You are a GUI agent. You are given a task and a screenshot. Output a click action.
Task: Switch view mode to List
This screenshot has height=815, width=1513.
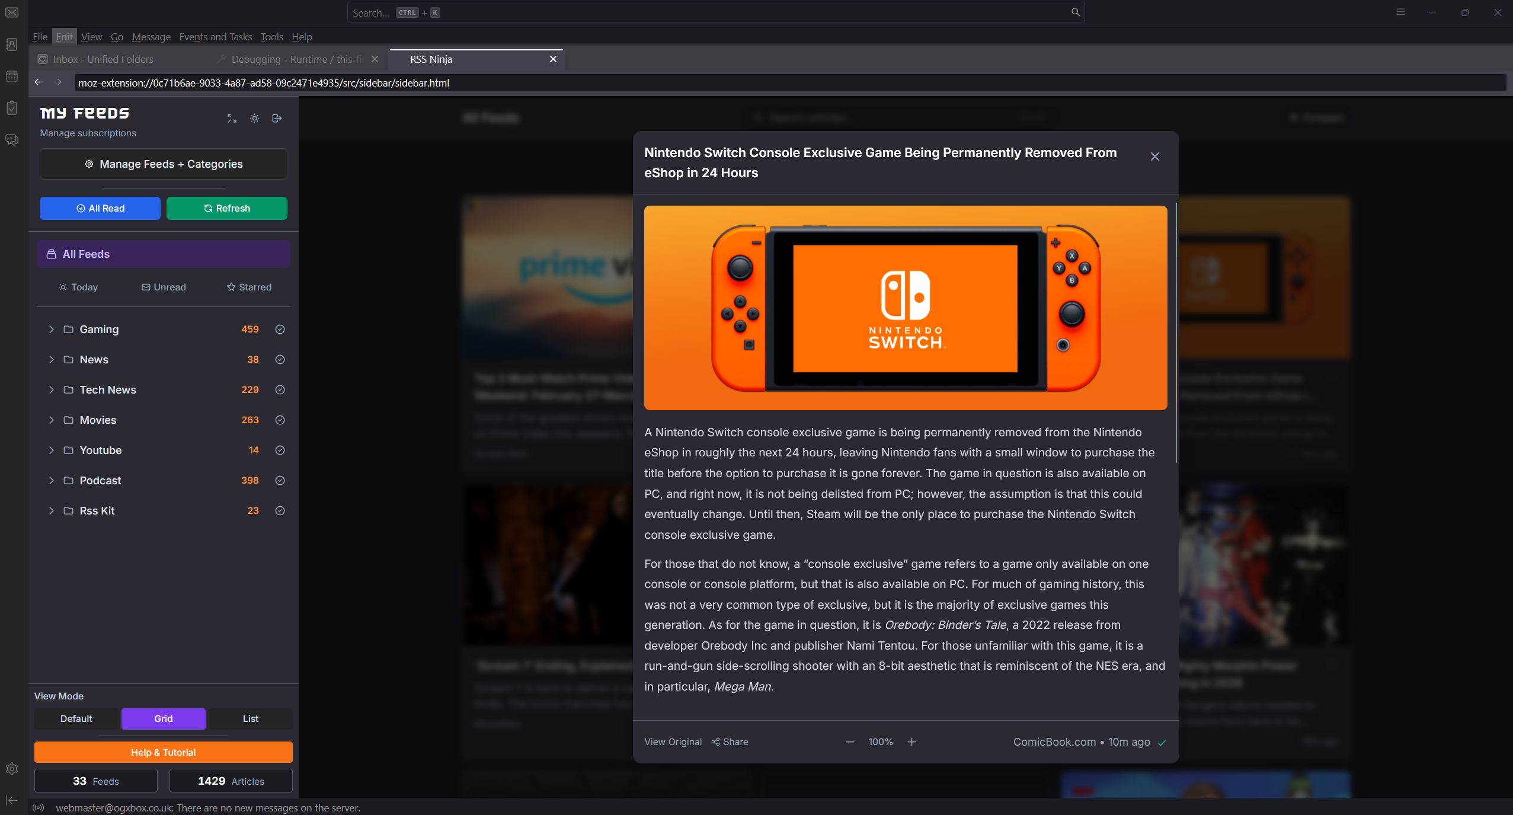250,718
